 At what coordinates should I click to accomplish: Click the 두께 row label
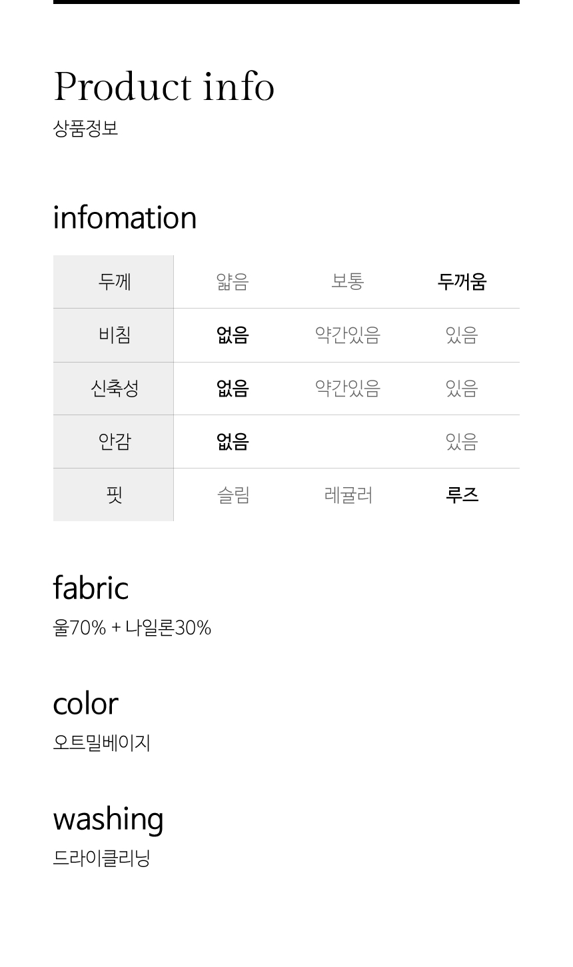click(x=115, y=282)
